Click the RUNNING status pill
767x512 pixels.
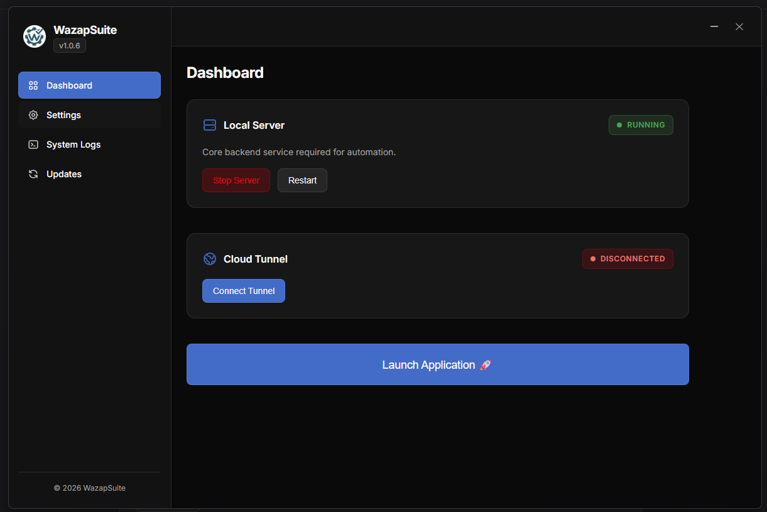click(641, 124)
